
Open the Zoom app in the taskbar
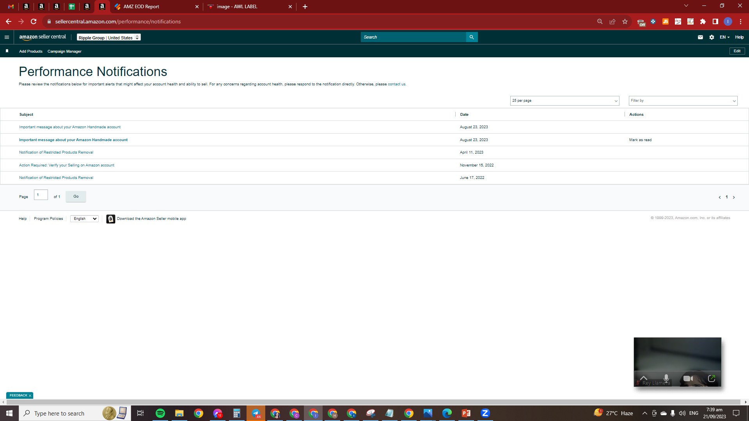pyautogui.click(x=485, y=413)
